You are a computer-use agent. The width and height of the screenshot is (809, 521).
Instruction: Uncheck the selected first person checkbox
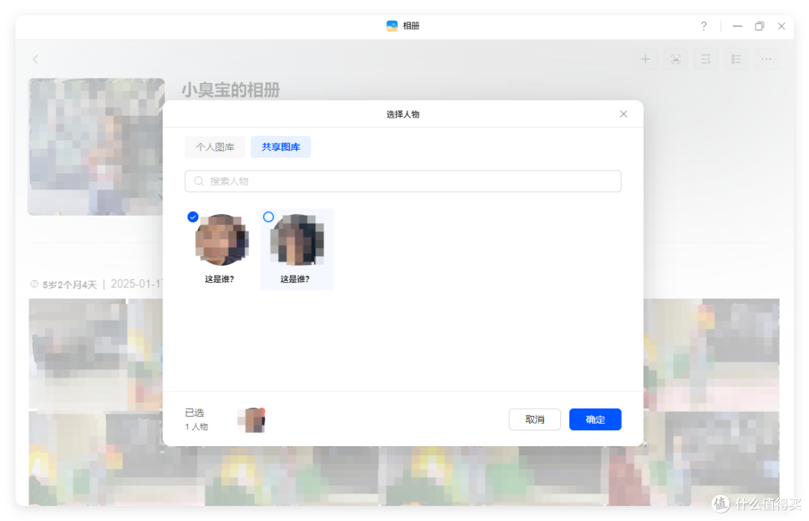tap(193, 216)
